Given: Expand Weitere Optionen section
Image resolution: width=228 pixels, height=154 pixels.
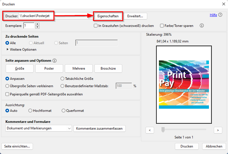Looking at the screenshot, I should pos(7,50).
